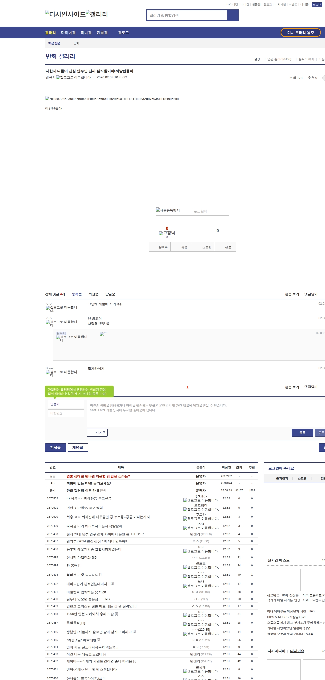Click the 비밀번호 input field
The width and height of the screenshot is (325, 680).
[66, 413]
